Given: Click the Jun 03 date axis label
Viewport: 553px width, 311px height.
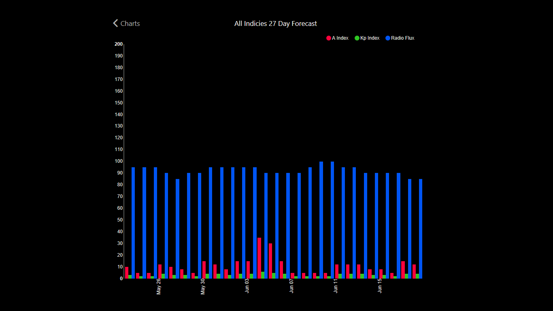Looking at the screenshot, I should pyautogui.click(x=247, y=286).
